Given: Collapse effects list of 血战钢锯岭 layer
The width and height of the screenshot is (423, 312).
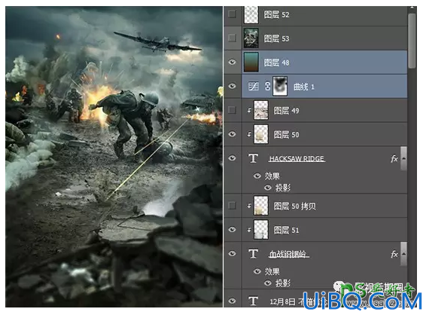Looking at the screenshot, I should (403, 254).
